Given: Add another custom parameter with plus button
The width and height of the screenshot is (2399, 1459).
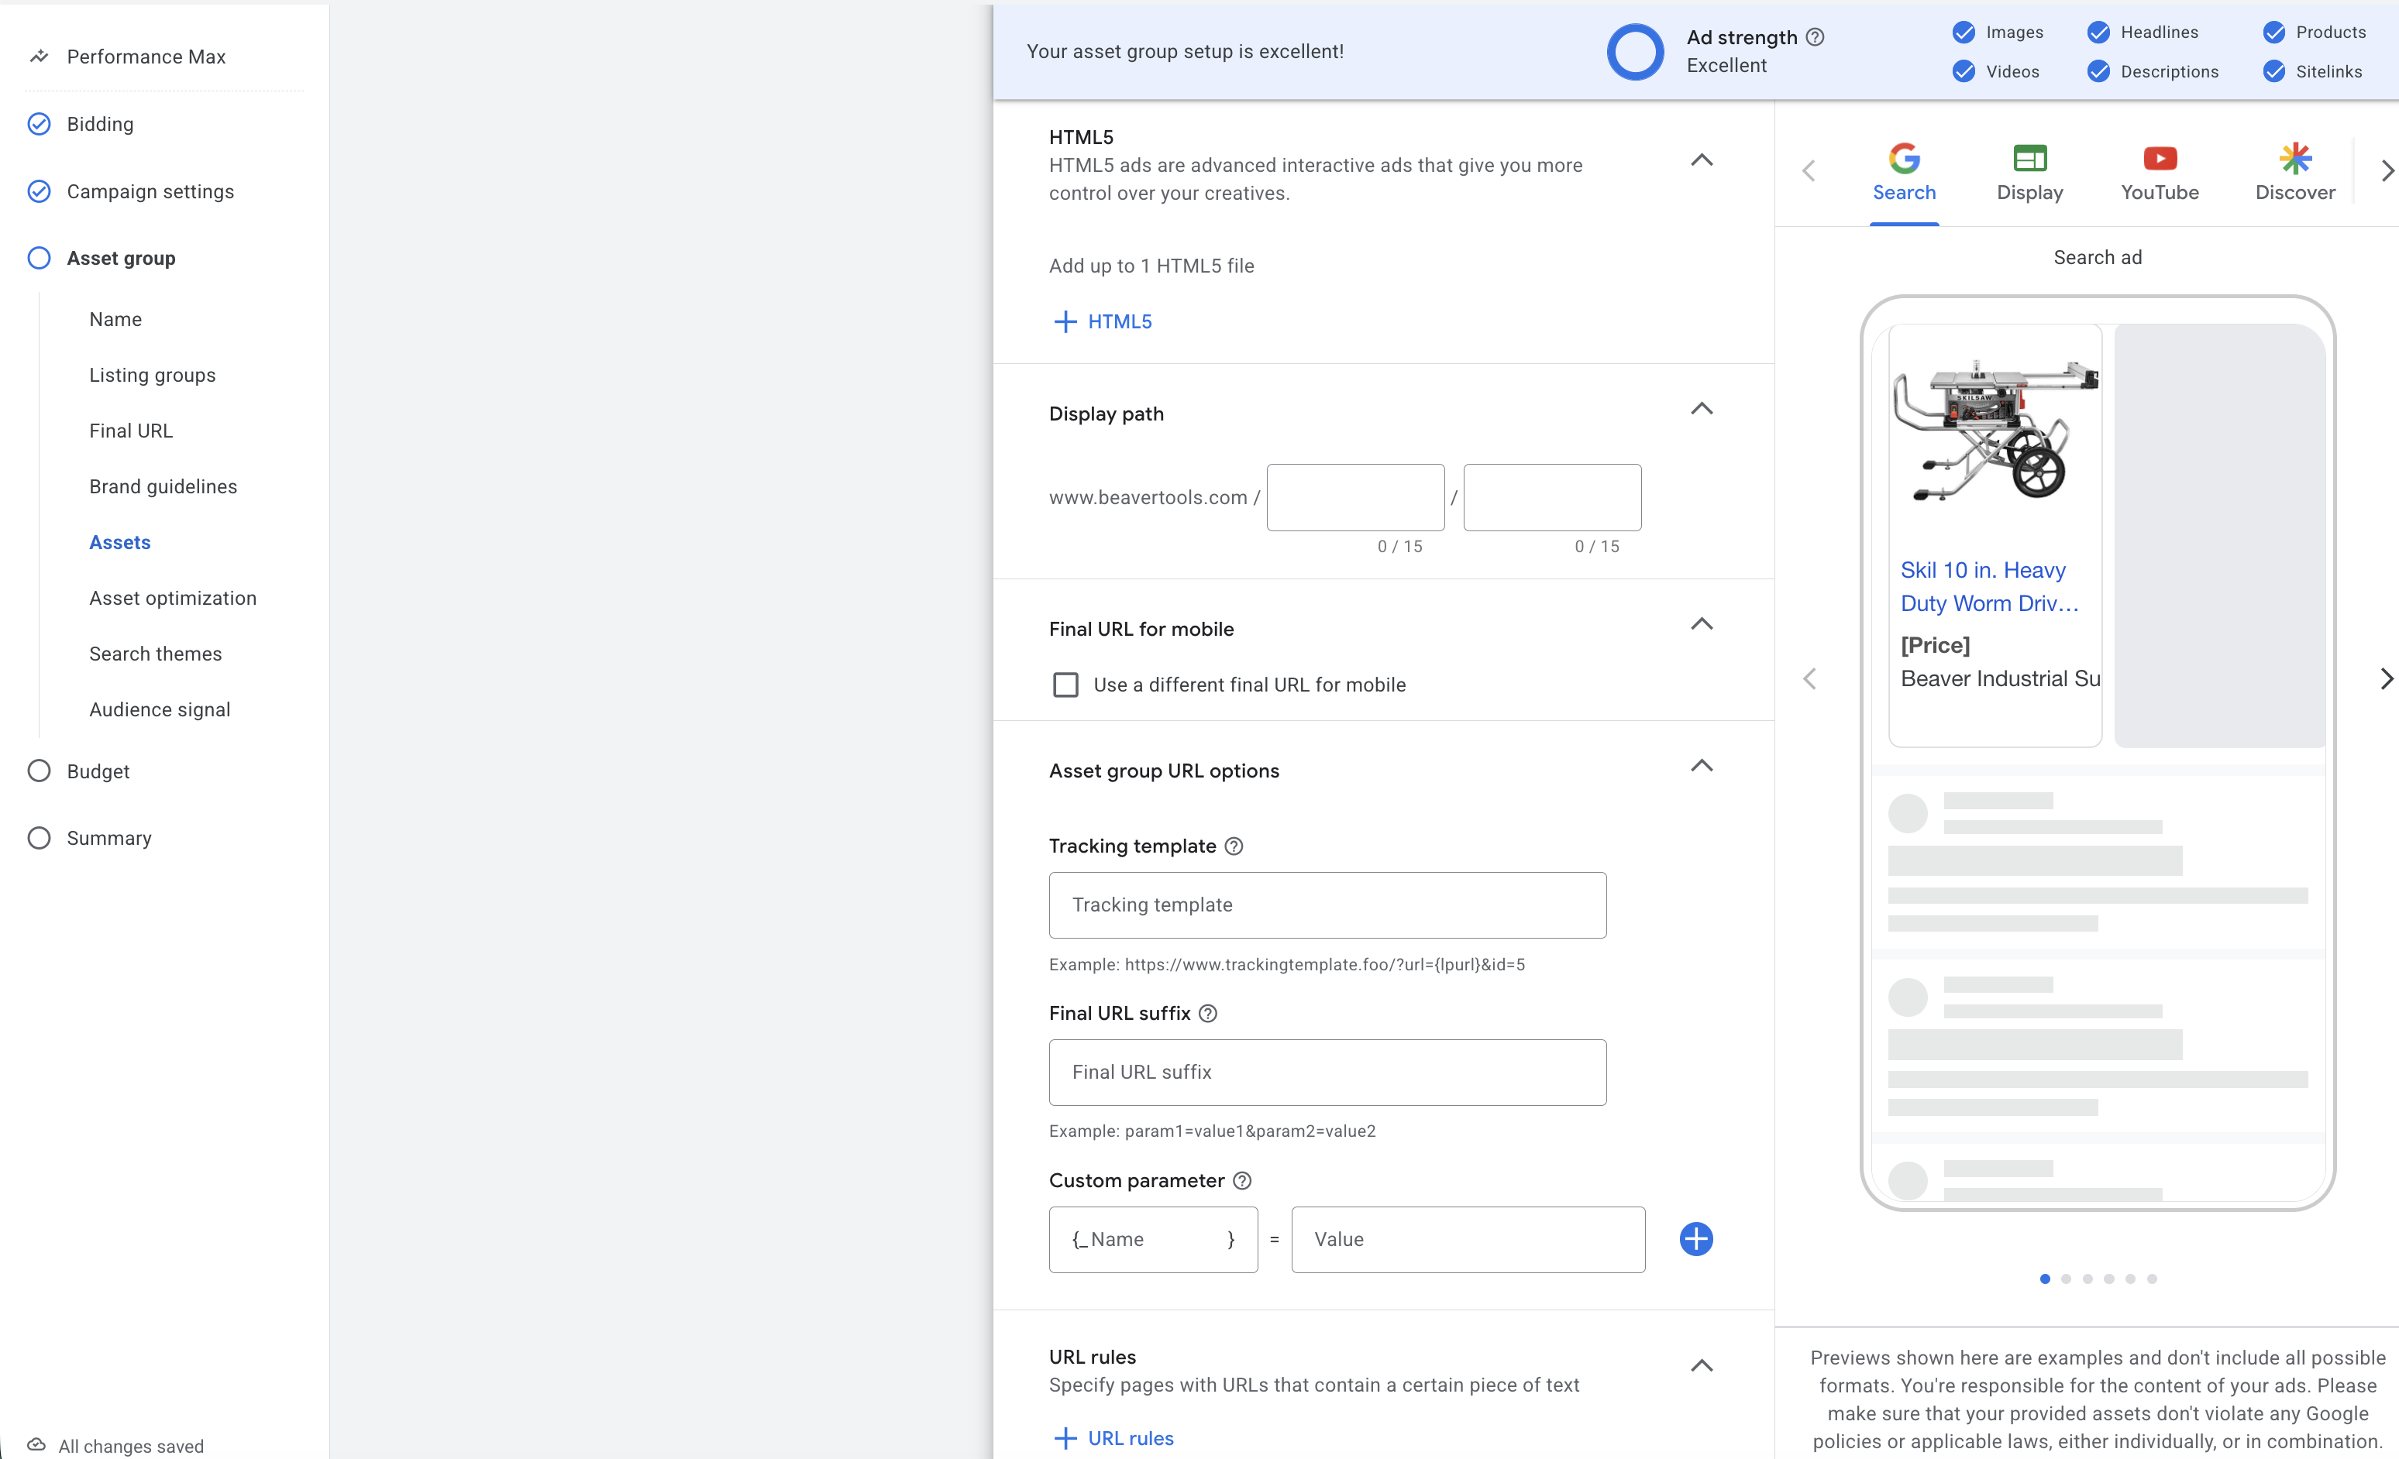Looking at the screenshot, I should pyautogui.click(x=1696, y=1239).
